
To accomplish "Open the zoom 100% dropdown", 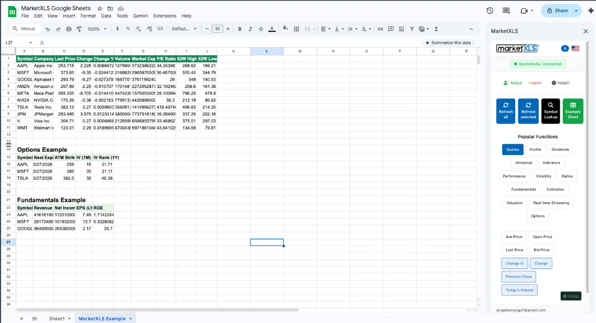I will pyautogui.click(x=97, y=29).
